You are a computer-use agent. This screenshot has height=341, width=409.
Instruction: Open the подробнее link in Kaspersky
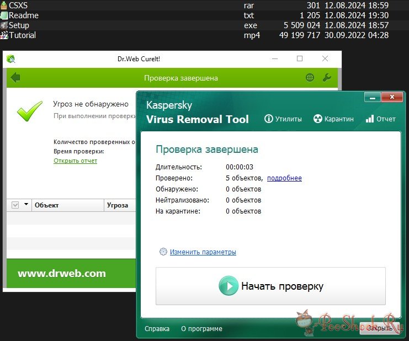pos(284,178)
